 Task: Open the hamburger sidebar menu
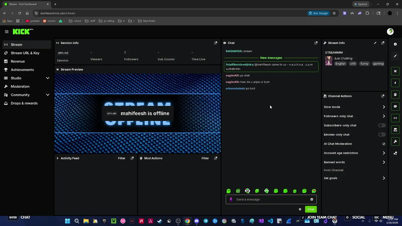coord(7,32)
